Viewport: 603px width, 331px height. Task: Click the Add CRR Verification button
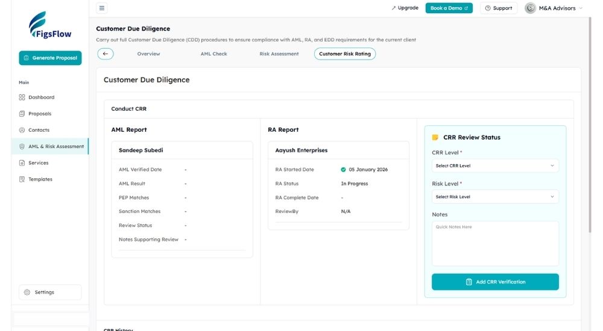coord(495,282)
